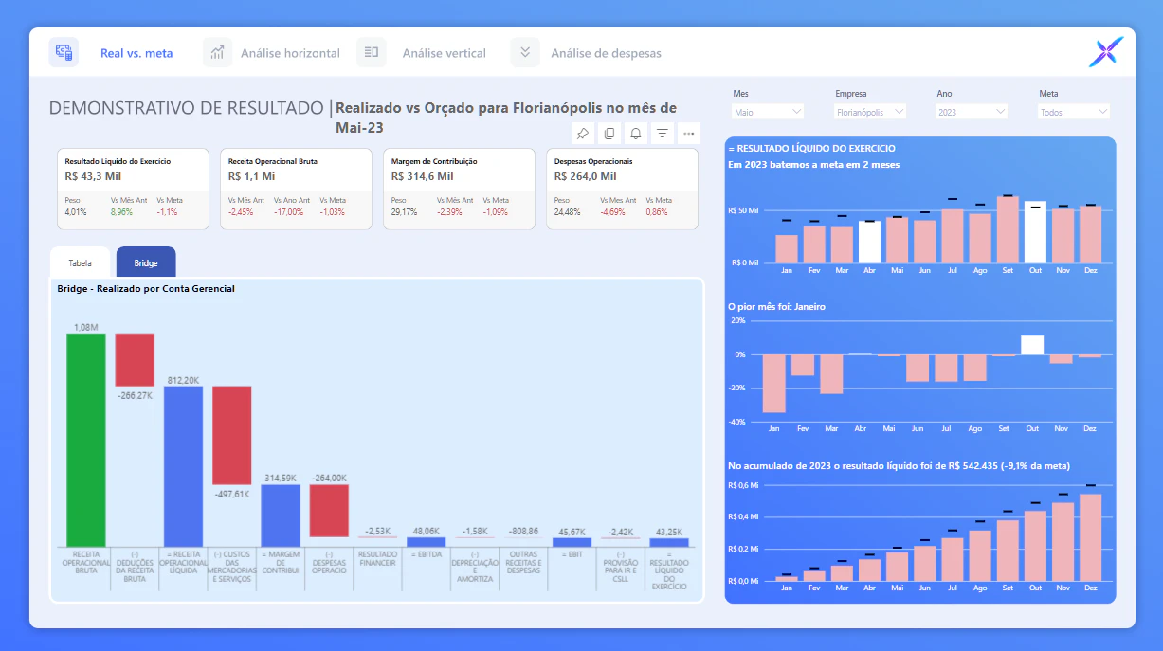1163x651 pixels.
Task: Select the Bridge tab
Action: pyautogui.click(x=146, y=262)
